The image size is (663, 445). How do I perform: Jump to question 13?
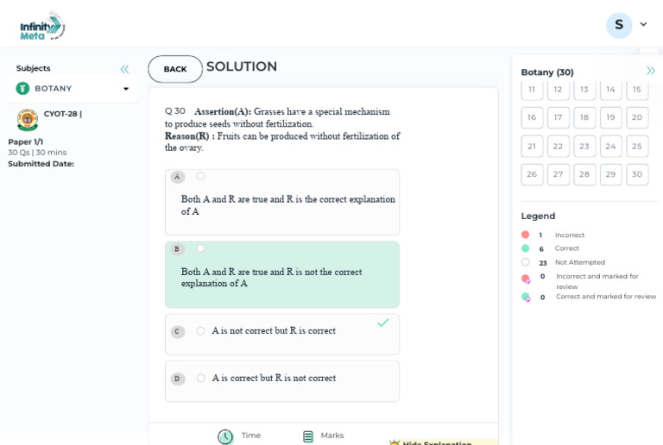[584, 90]
